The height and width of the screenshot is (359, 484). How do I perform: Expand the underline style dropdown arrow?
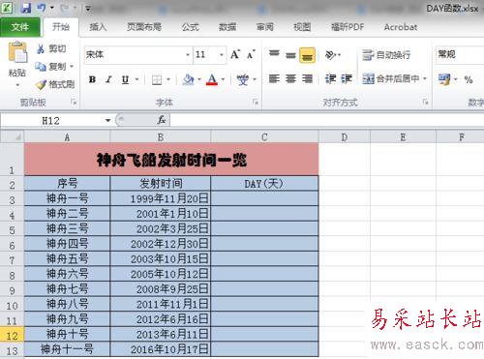(137, 79)
